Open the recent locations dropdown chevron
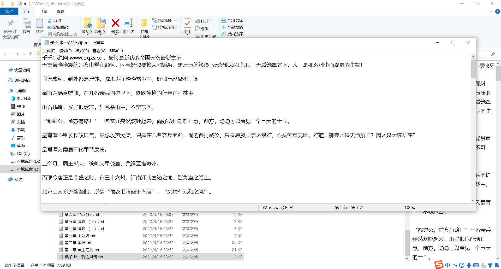Viewport: 501px width, 269px height. click(24, 54)
